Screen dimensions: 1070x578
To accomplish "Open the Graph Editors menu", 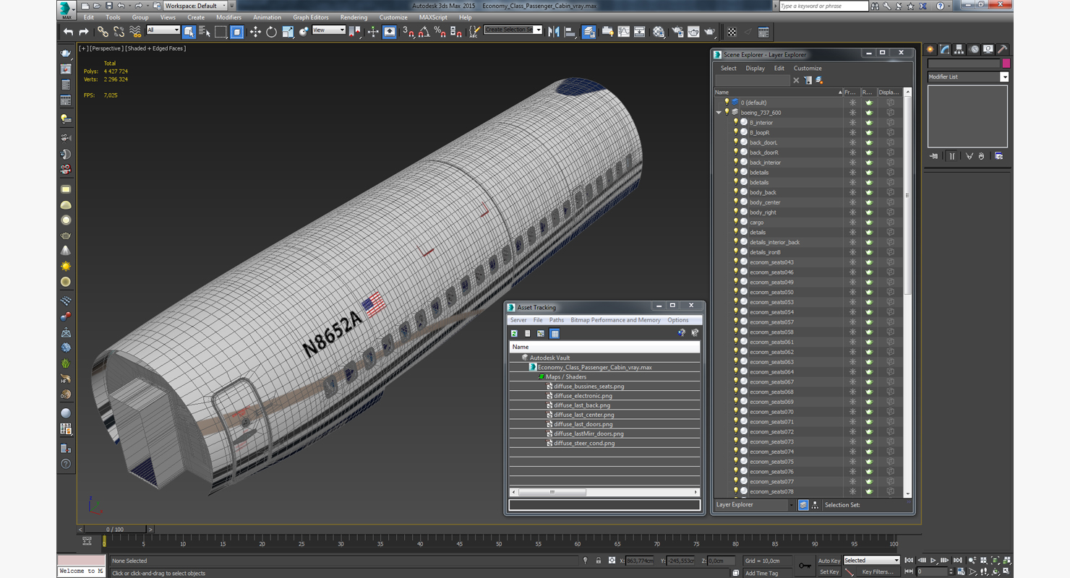I will [310, 17].
